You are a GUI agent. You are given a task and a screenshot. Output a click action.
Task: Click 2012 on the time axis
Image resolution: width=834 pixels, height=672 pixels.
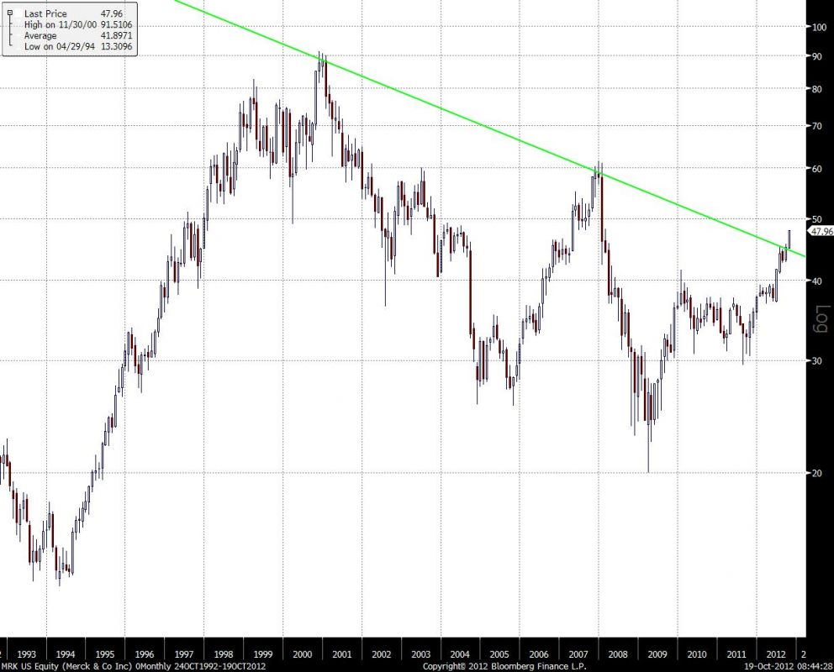(775, 654)
